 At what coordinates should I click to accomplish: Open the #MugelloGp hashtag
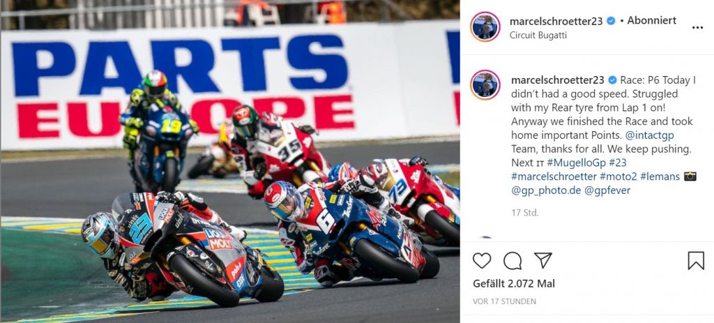pyautogui.click(x=572, y=163)
